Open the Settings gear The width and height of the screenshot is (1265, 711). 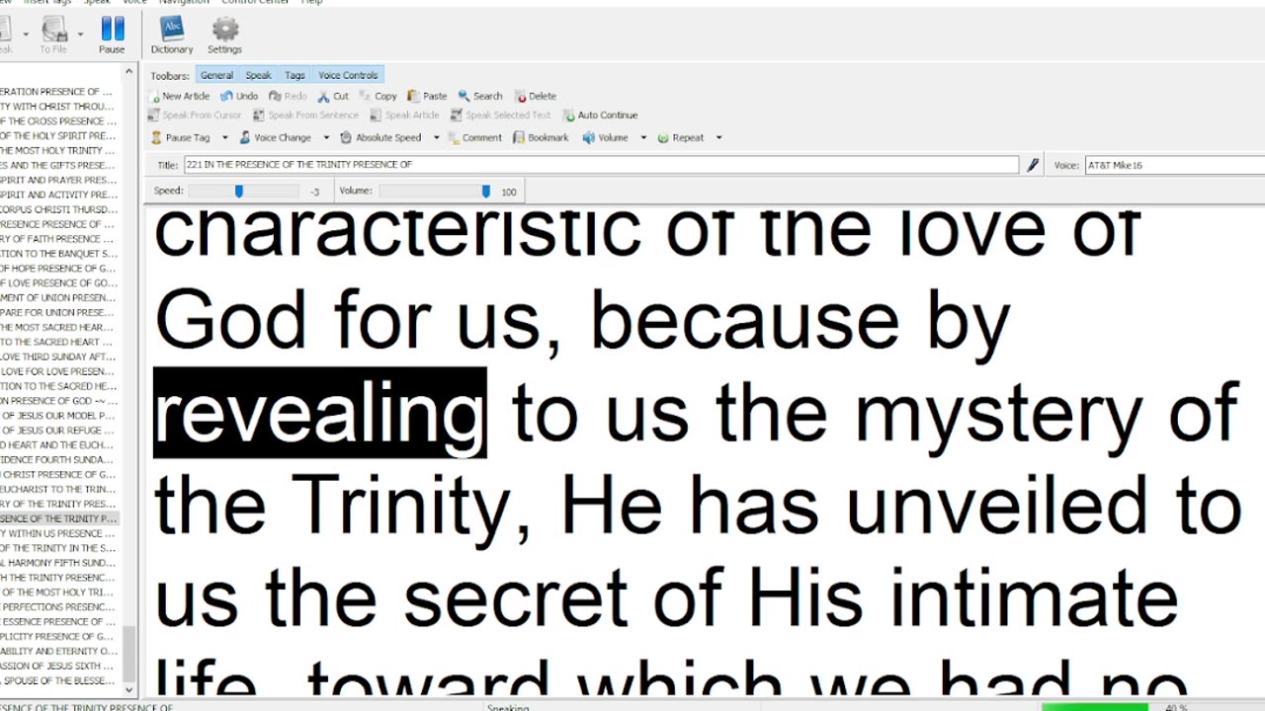[x=224, y=35]
